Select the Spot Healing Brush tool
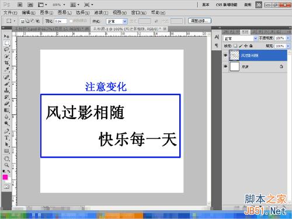 pyautogui.click(x=6, y=77)
